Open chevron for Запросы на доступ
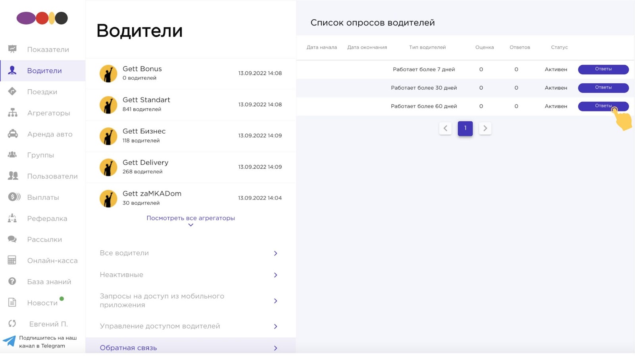This screenshot has height=361, width=635. point(275,301)
